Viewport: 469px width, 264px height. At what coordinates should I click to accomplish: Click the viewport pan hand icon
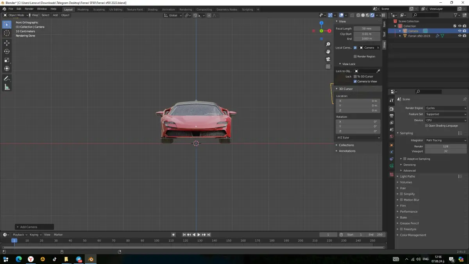(328, 52)
